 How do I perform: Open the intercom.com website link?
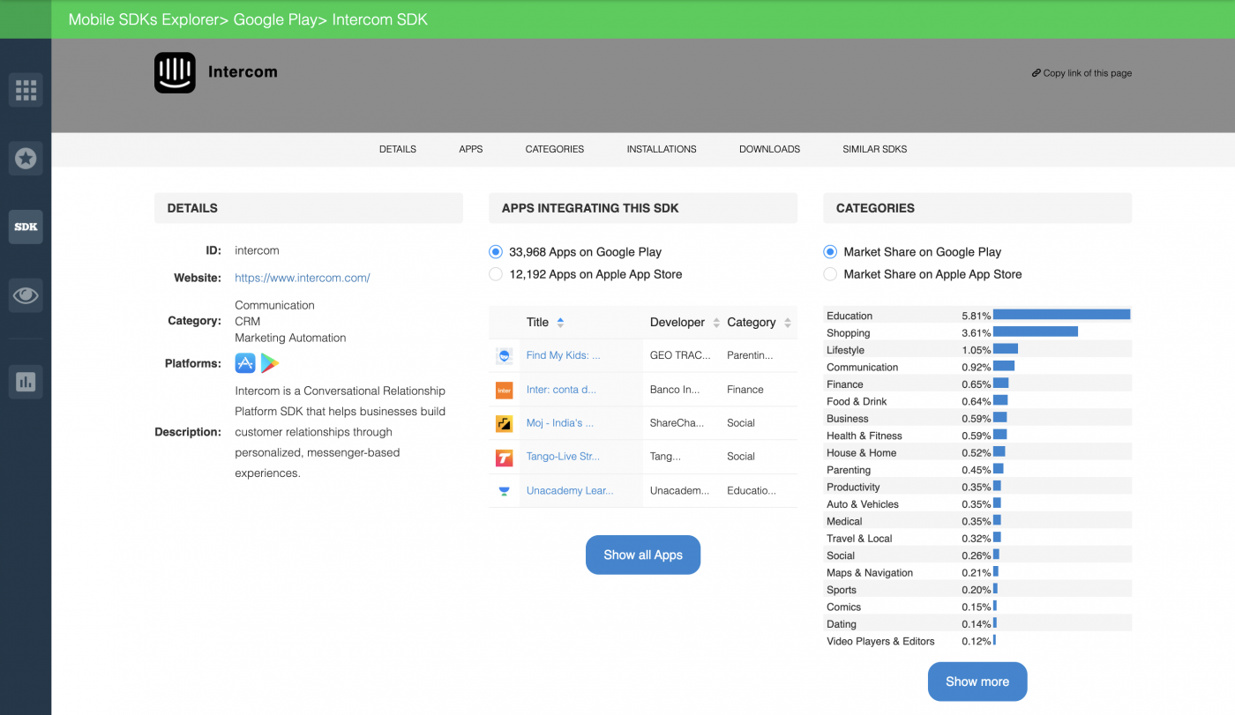[302, 277]
